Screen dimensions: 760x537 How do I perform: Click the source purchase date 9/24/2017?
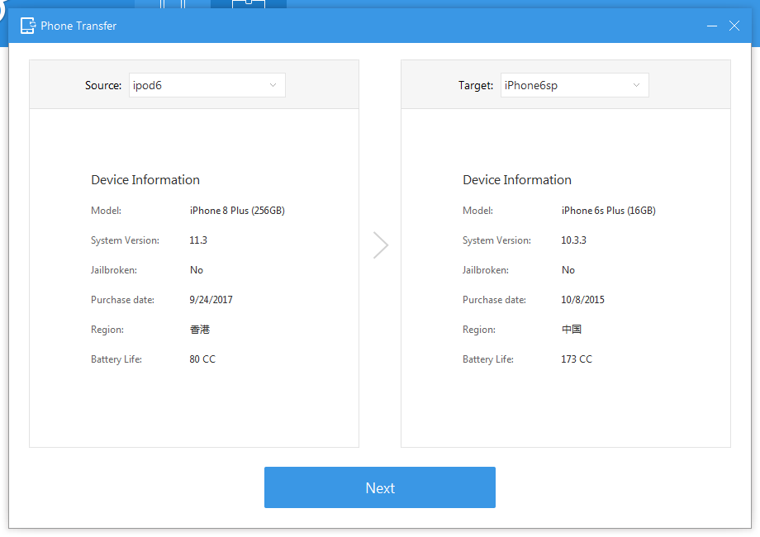(211, 300)
